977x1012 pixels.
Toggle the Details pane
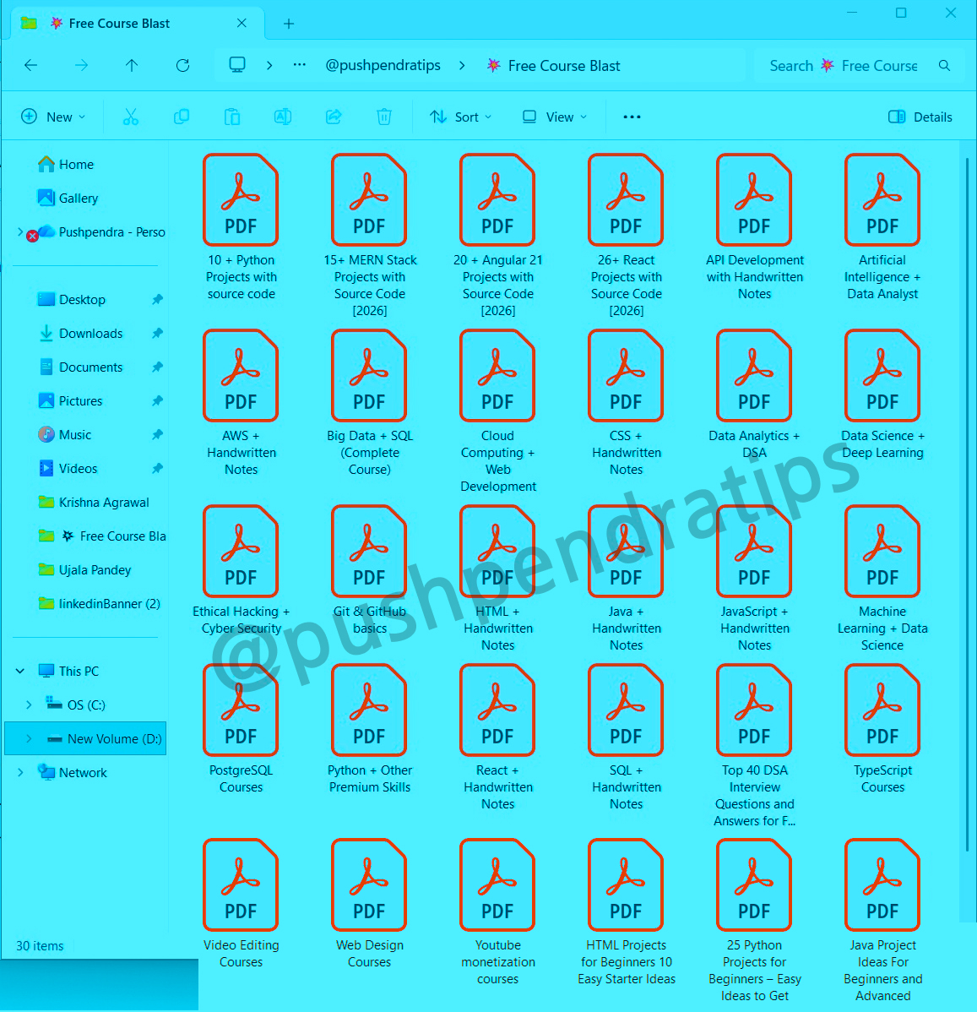920,117
